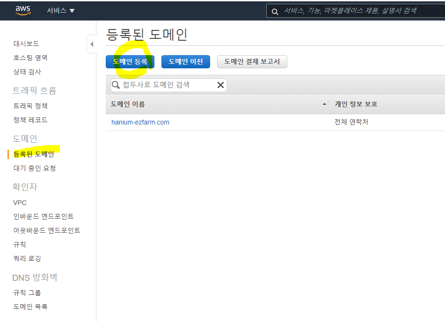
Task: Click the sort arrow in 도메인 이름 column
Action: pyautogui.click(x=324, y=104)
